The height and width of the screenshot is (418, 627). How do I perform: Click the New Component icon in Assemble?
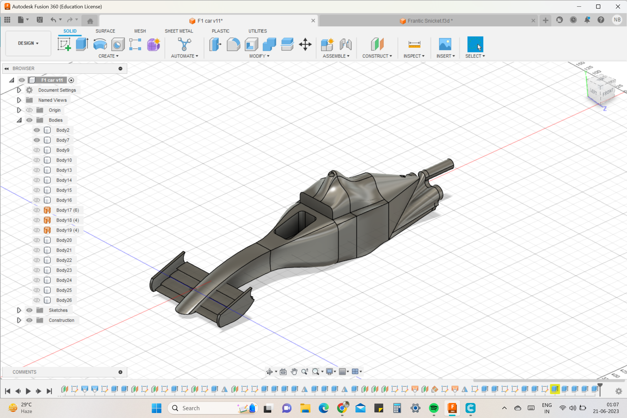click(327, 44)
